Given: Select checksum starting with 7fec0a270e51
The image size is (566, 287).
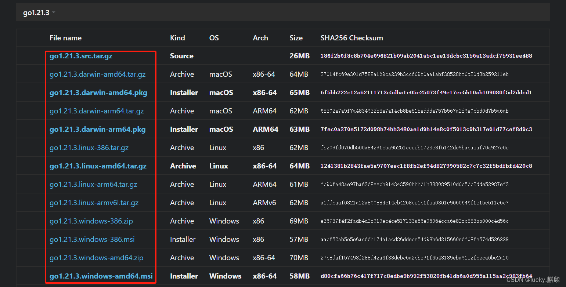Looking at the screenshot, I should (x=426, y=130).
